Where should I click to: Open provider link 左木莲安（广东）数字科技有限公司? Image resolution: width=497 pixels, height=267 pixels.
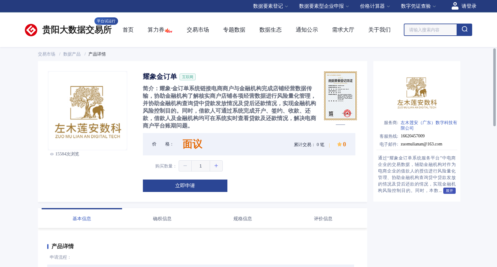point(429,125)
